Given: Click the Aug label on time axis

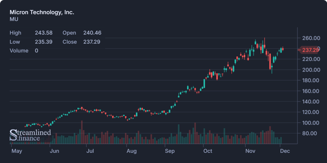Looking at the screenshot, I should point(131,151).
